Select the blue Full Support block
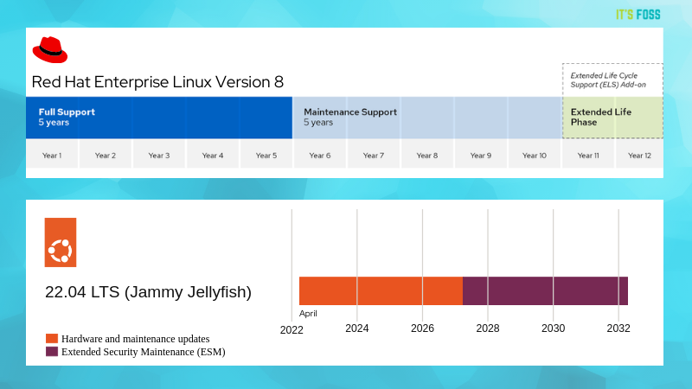This screenshot has height=389, width=692. (x=159, y=118)
